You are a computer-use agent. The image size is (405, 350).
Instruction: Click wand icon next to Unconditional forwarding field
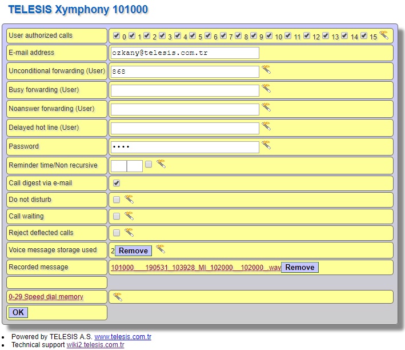(x=266, y=70)
